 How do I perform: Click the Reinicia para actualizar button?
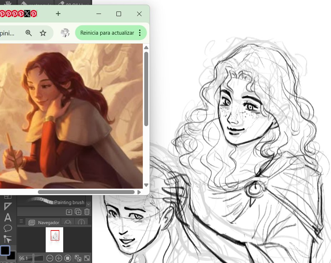(x=108, y=33)
